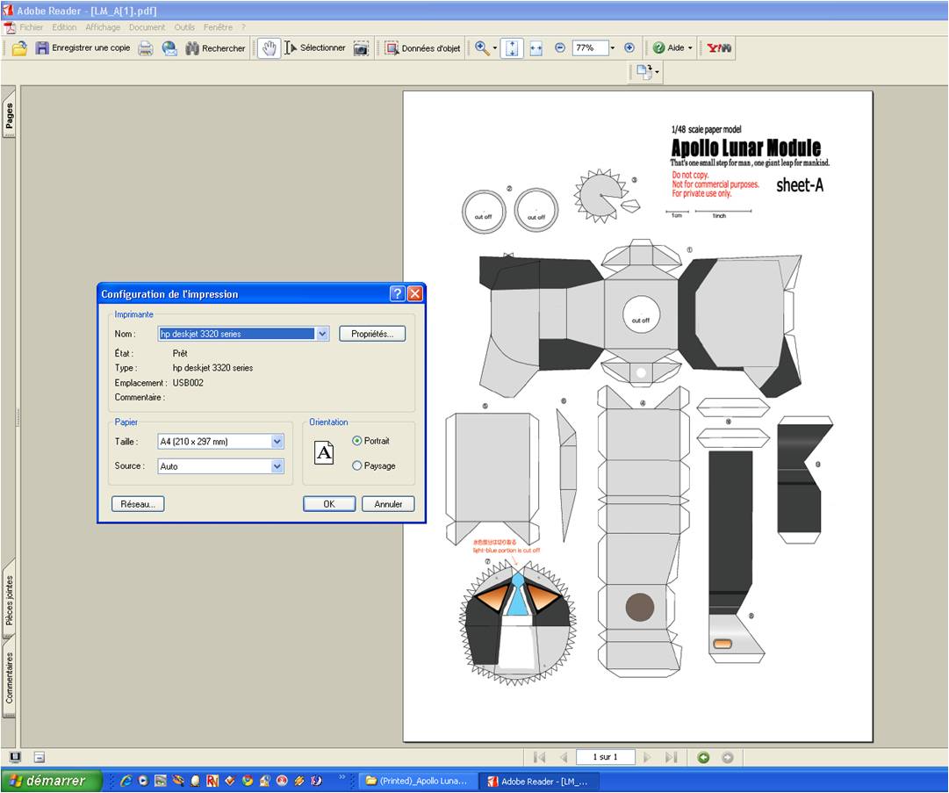Go to the next page
Viewport: 949px width, 793px height.
tap(647, 757)
